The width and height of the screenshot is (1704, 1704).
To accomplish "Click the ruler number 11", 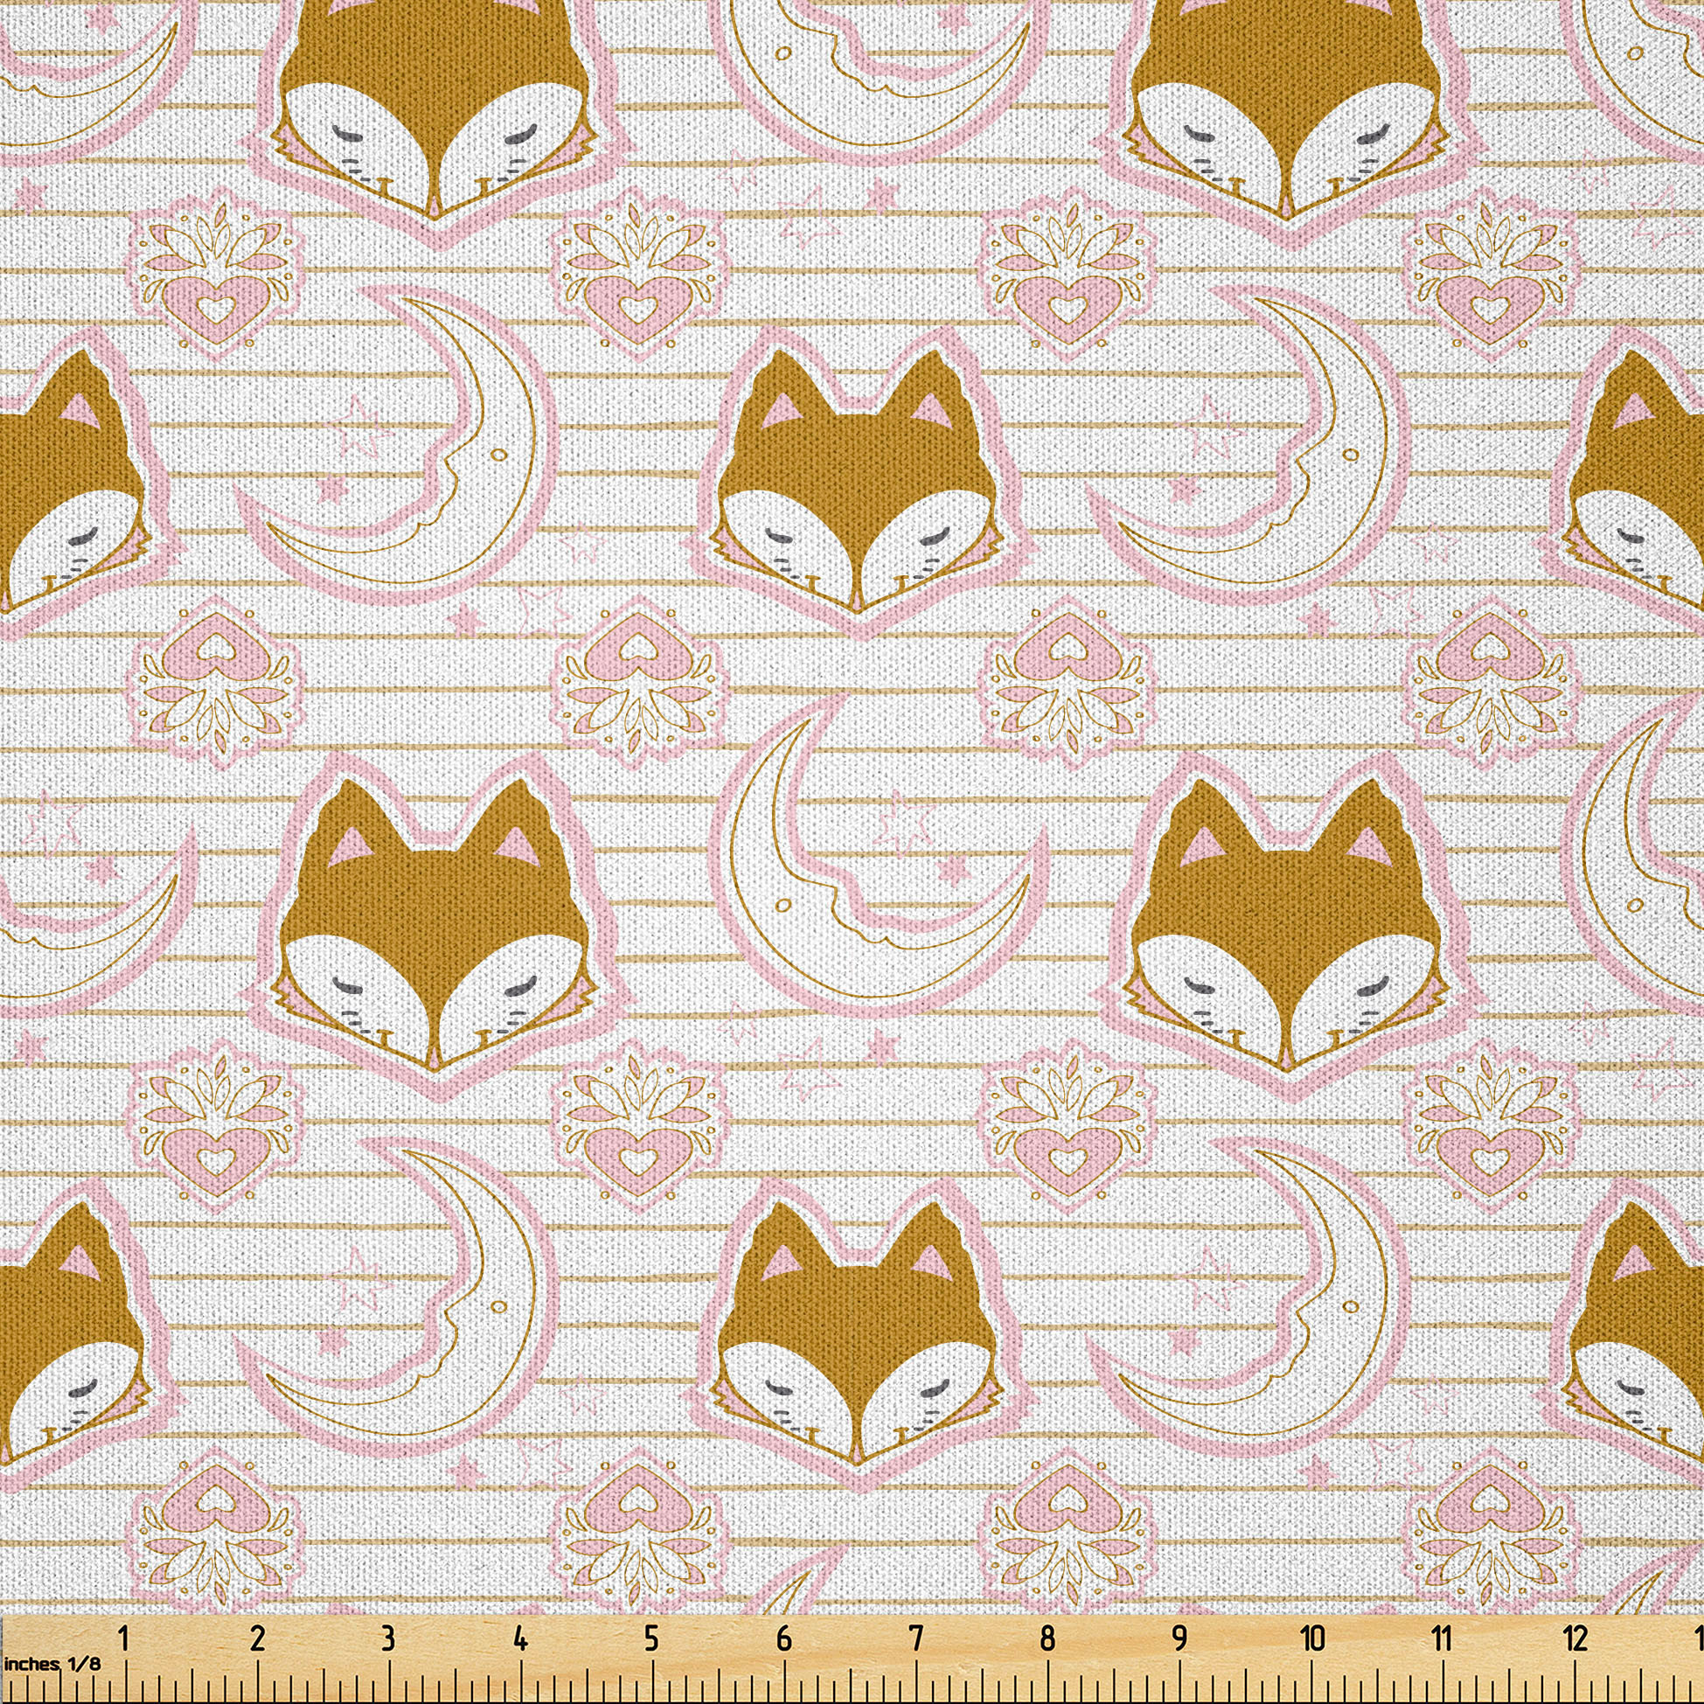I will click(x=1442, y=1639).
